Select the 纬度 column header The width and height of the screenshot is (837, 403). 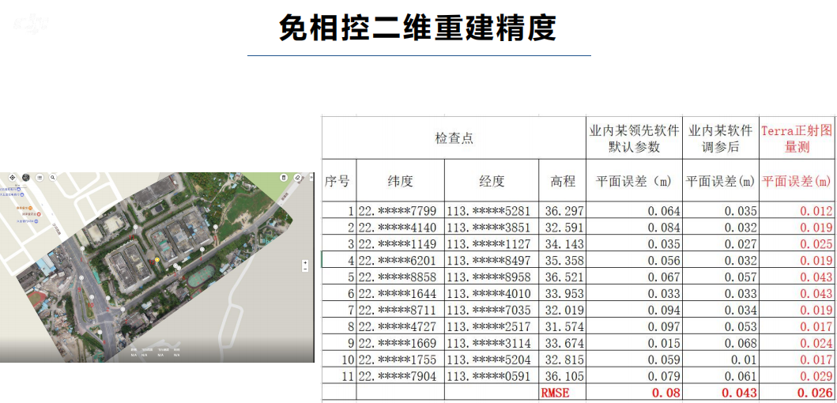click(x=401, y=180)
